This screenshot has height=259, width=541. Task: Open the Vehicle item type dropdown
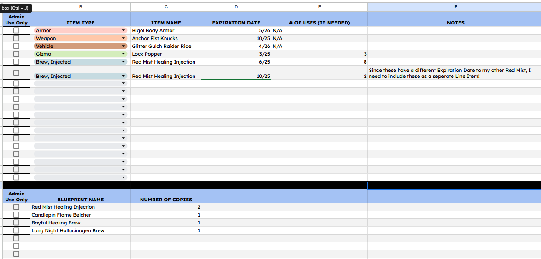(123, 46)
